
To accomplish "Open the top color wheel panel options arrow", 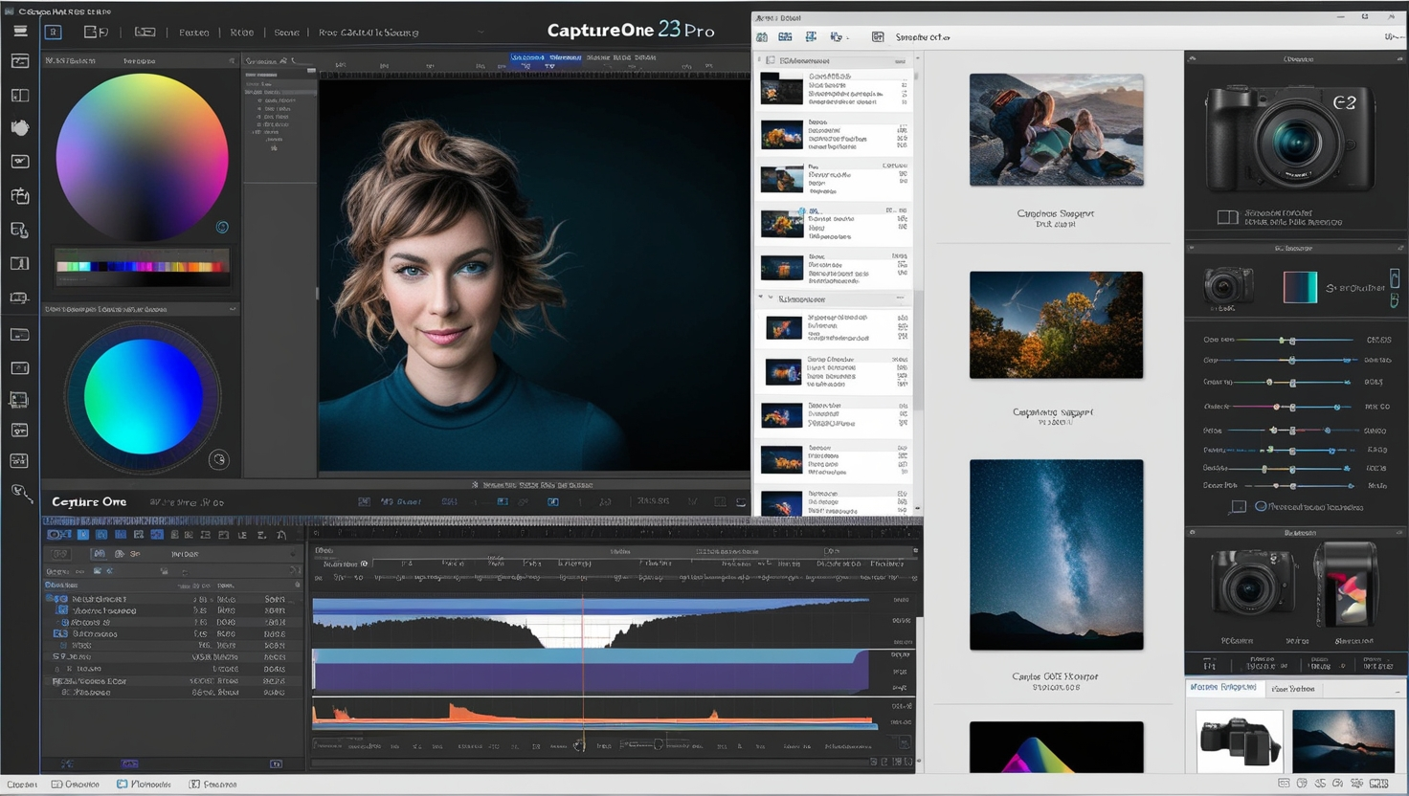I will 232,61.
